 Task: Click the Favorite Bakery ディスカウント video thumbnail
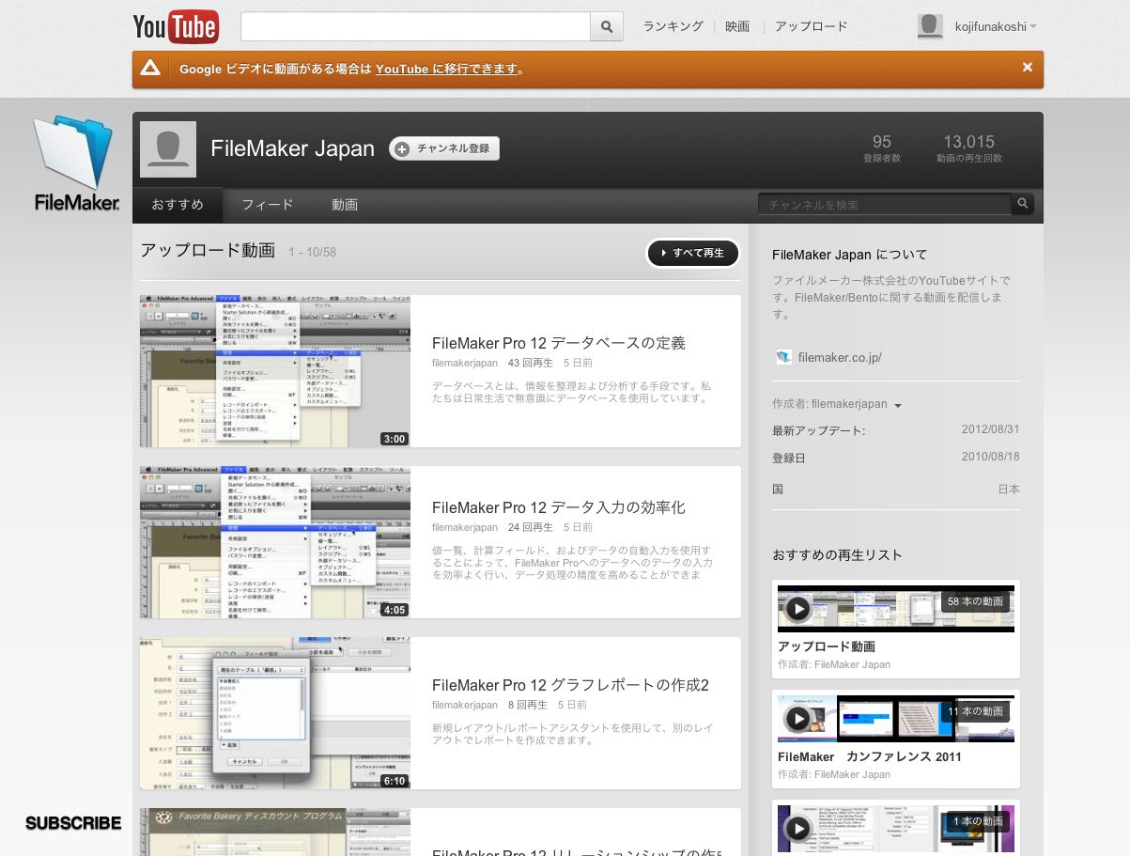275,832
